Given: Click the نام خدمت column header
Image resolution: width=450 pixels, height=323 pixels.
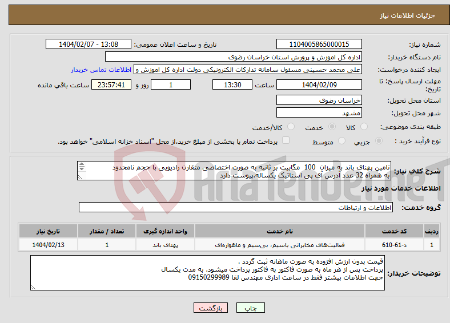Looking at the screenshot, I should [280, 231].
